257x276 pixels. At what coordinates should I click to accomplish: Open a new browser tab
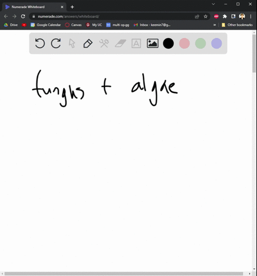(72, 7)
